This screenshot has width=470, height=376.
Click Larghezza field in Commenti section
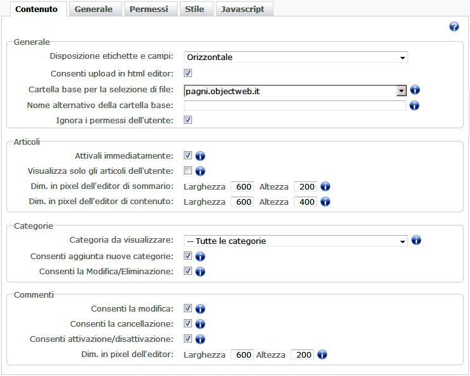click(242, 355)
